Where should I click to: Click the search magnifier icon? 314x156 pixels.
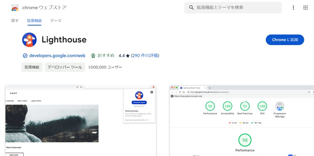[192, 8]
